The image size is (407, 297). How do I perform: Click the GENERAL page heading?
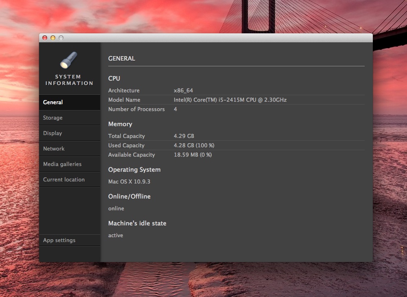(x=121, y=59)
